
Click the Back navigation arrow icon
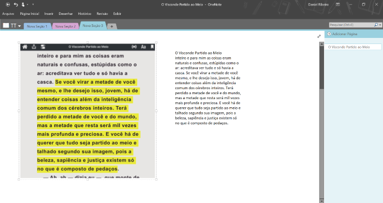8,4
